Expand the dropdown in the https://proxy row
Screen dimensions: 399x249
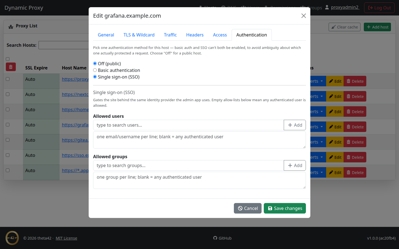coord(318,81)
